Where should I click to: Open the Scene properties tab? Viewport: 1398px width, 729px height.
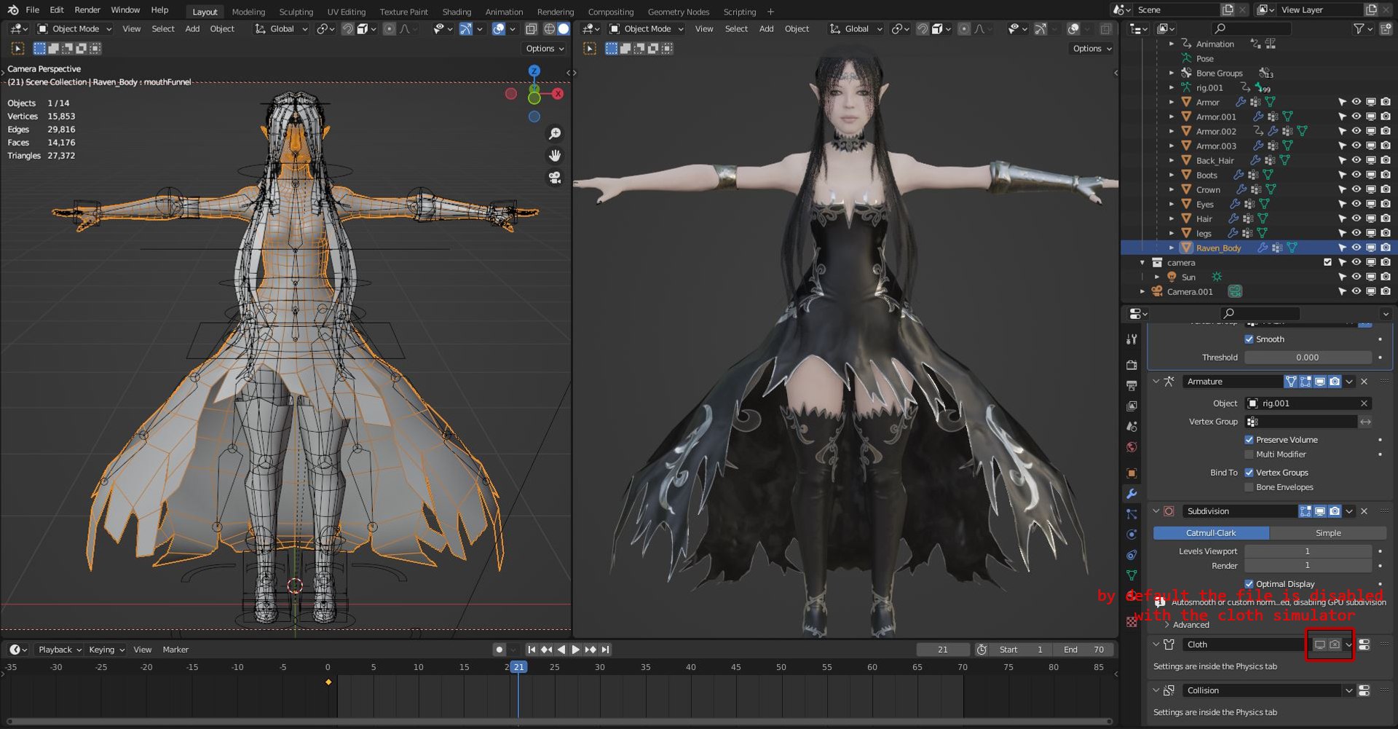[x=1132, y=426]
